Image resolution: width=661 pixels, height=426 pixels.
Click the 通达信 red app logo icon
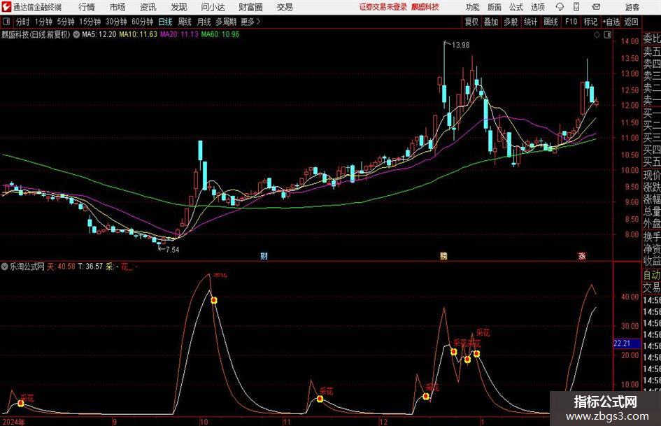pos(7,7)
